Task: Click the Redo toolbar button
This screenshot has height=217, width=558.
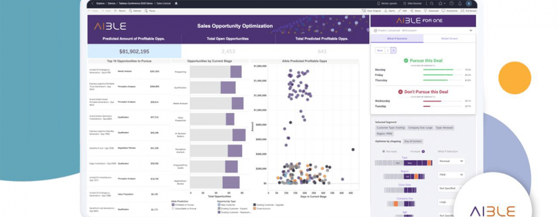Action: point(107,11)
